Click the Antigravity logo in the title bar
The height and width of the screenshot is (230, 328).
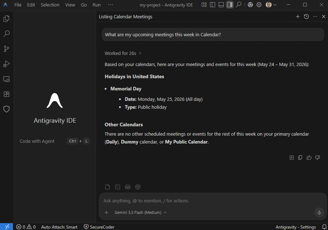click(5, 5)
